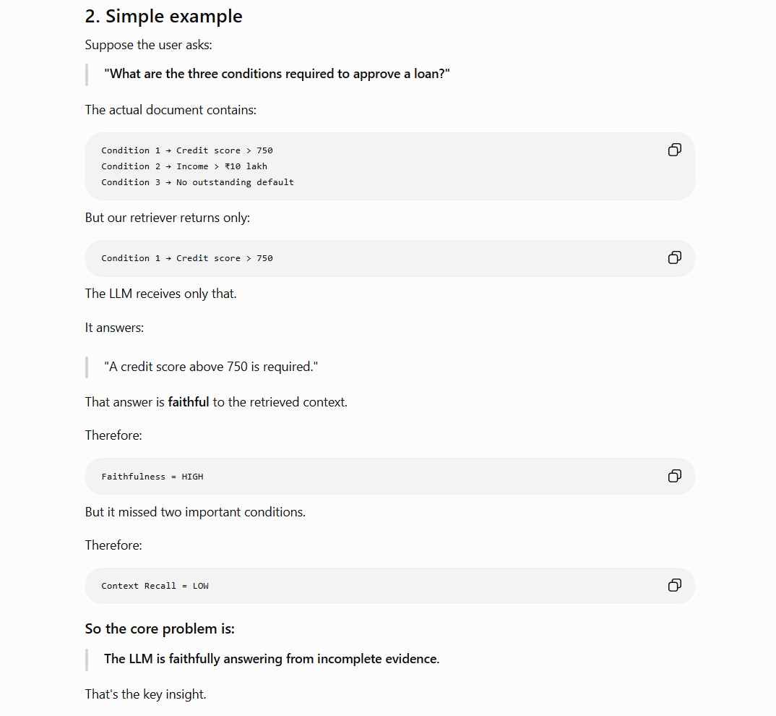This screenshot has width=776, height=716.
Task: Click the 'Condition 2 → Income' code line
Action: (x=184, y=166)
